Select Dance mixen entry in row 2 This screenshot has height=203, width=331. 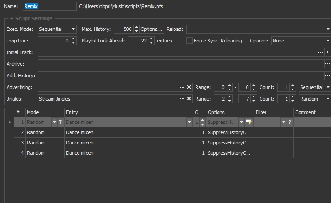[129, 132]
